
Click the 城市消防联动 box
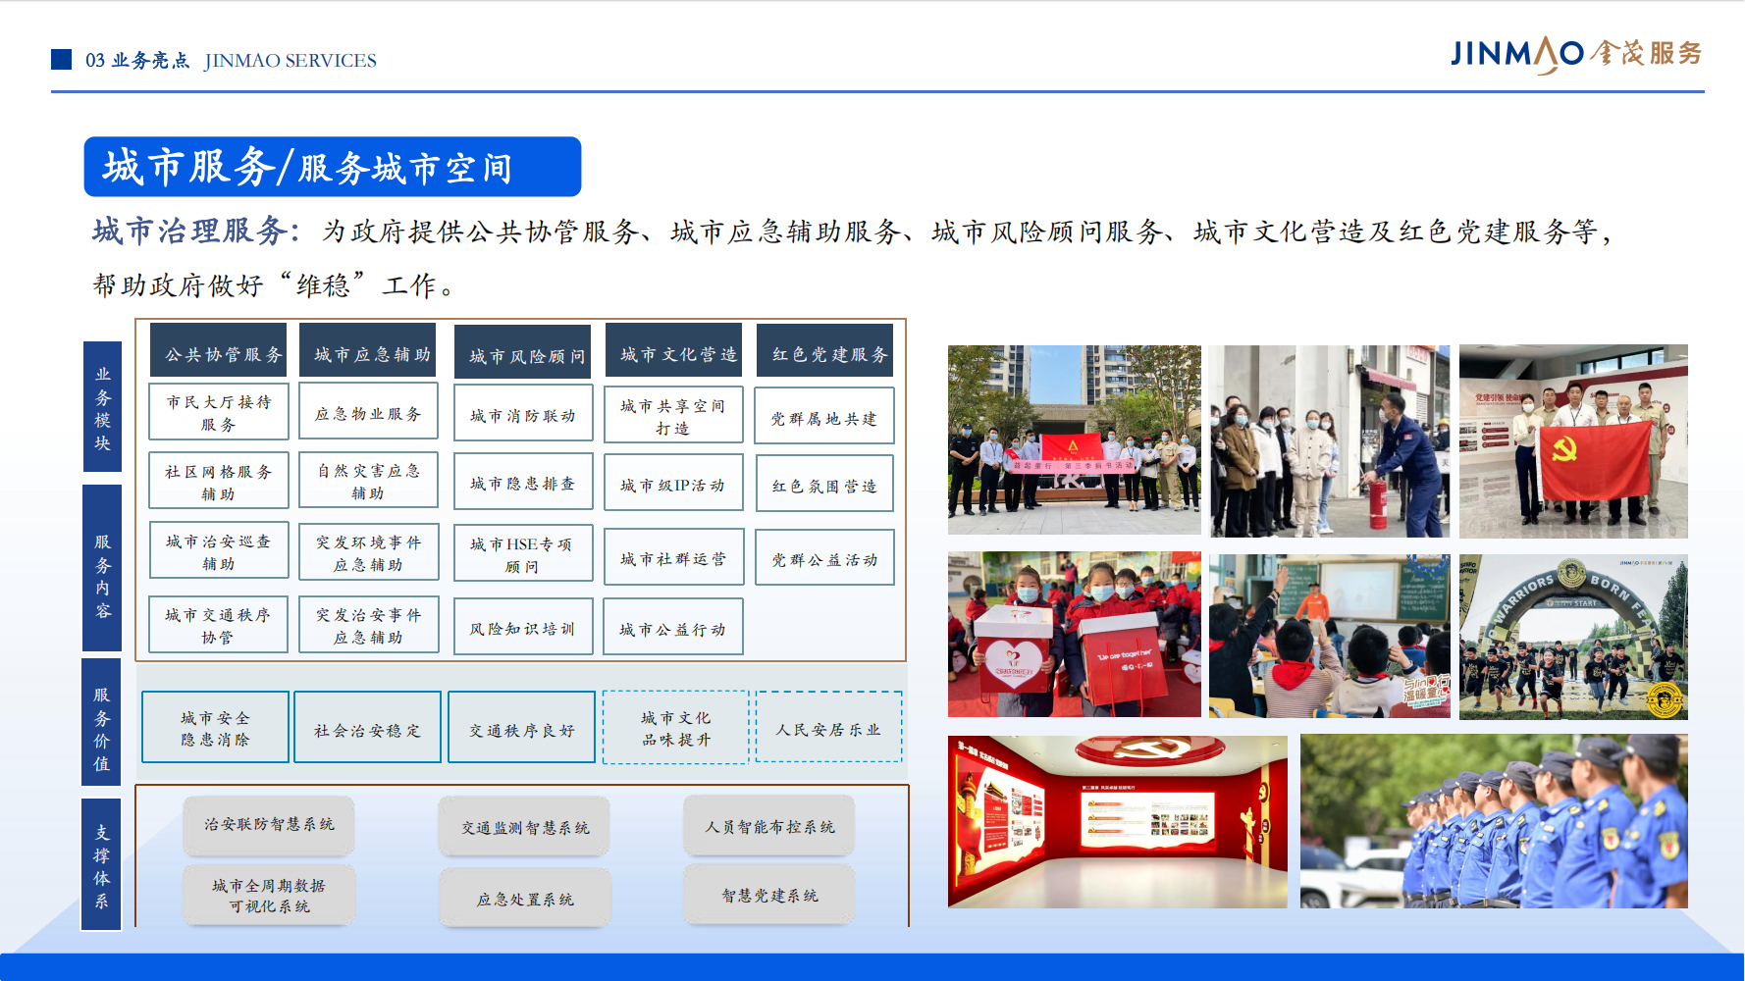[x=523, y=415]
